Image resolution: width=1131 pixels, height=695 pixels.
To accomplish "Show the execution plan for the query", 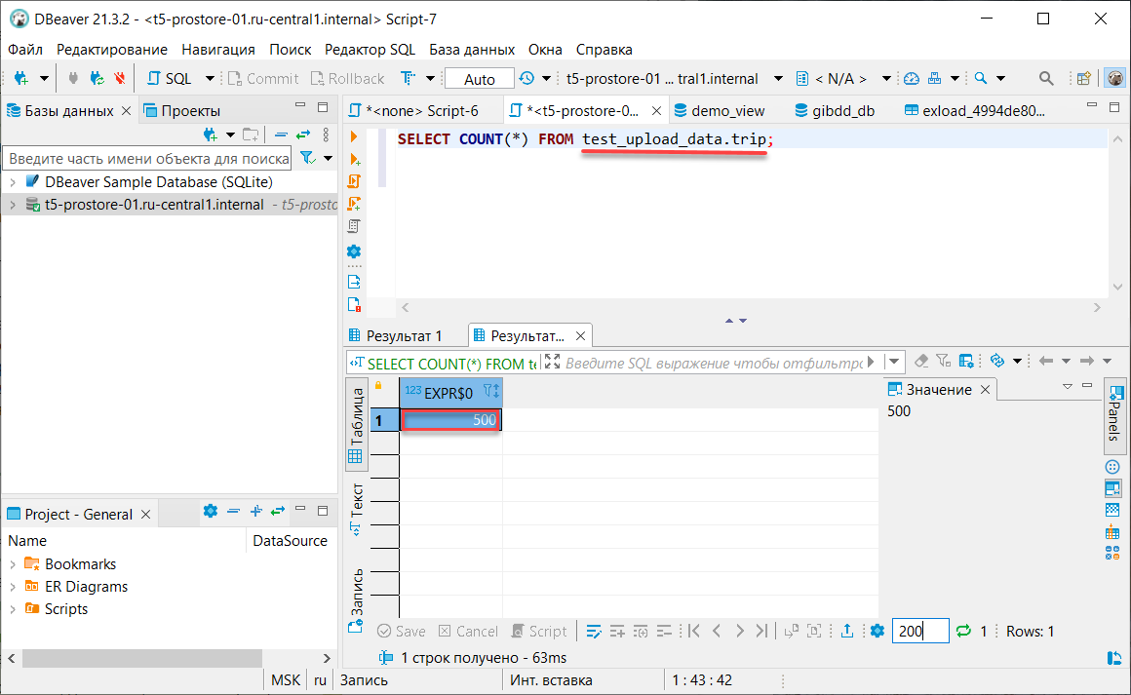I will 354,226.
